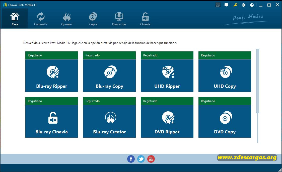This screenshot has height=172, width=282.
Task: Launch module via Blu-ray Copy label
Action: 109,86
